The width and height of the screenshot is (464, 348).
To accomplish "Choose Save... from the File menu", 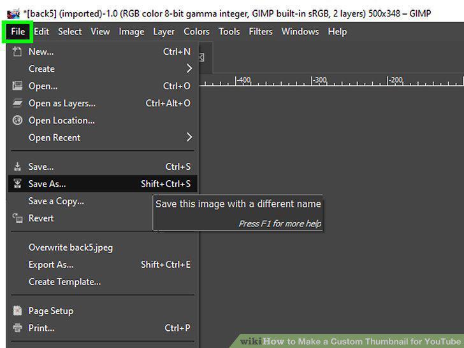I will 103,167.
